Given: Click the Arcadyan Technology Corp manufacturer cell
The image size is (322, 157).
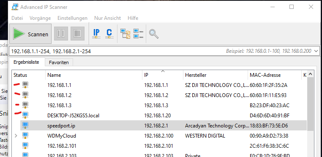Looking at the screenshot, I should click(217, 126).
